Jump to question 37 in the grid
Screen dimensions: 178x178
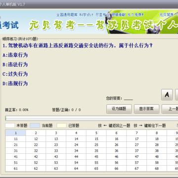(136, 151)
